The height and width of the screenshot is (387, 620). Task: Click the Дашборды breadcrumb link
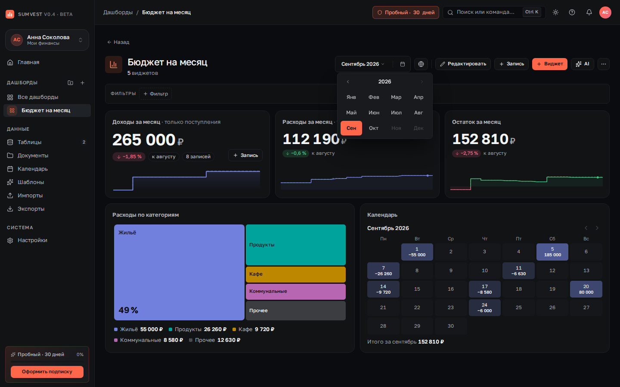(x=118, y=12)
